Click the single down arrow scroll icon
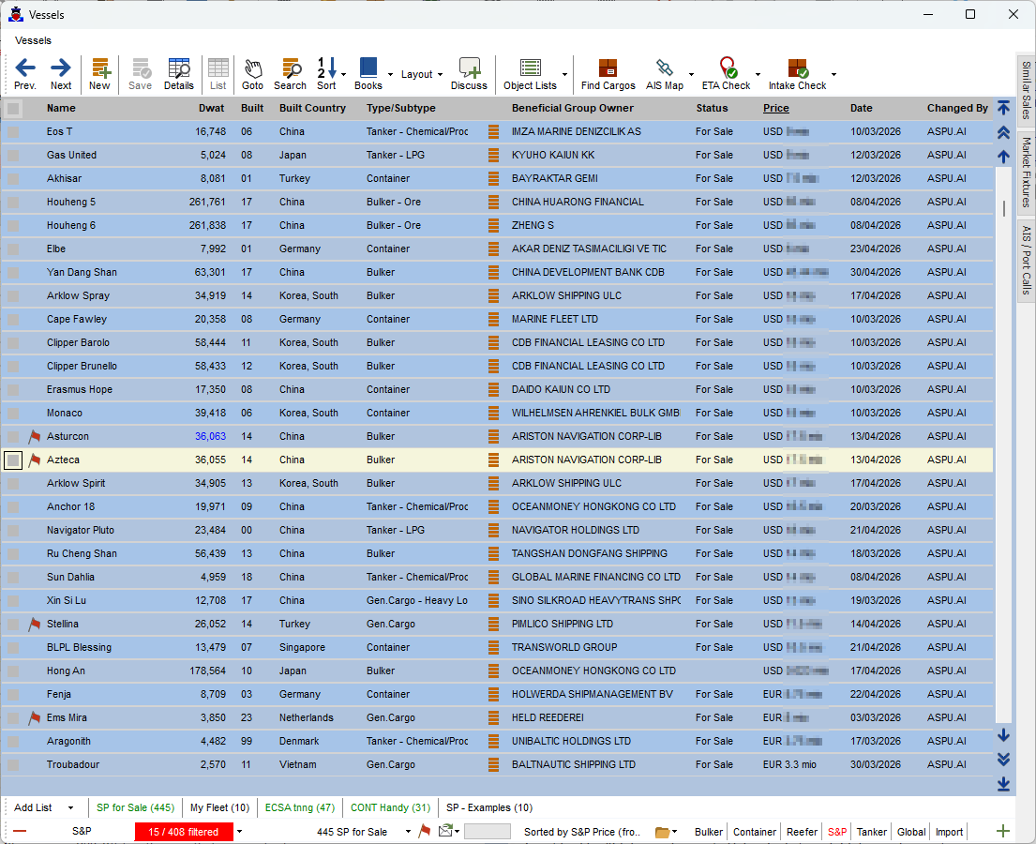This screenshot has height=844, width=1036. click(x=1003, y=735)
